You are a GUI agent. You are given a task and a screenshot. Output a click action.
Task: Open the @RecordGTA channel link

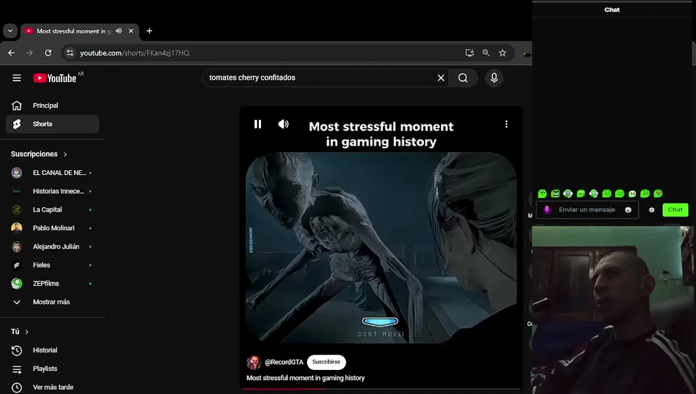(x=284, y=362)
